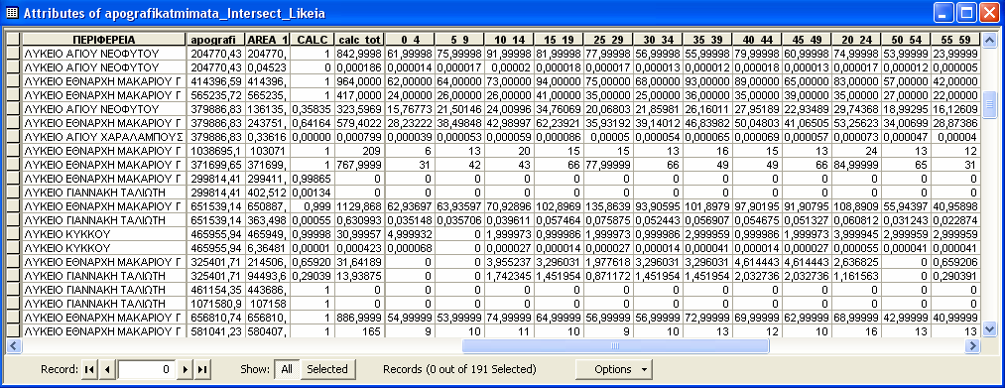
Task: Click Records 0 out of 191 Selected text
Action: tap(459, 369)
